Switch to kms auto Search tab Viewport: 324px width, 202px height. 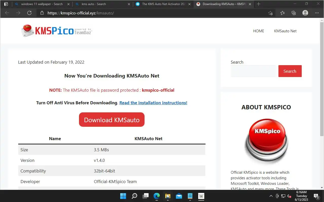click(x=103, y=4)
